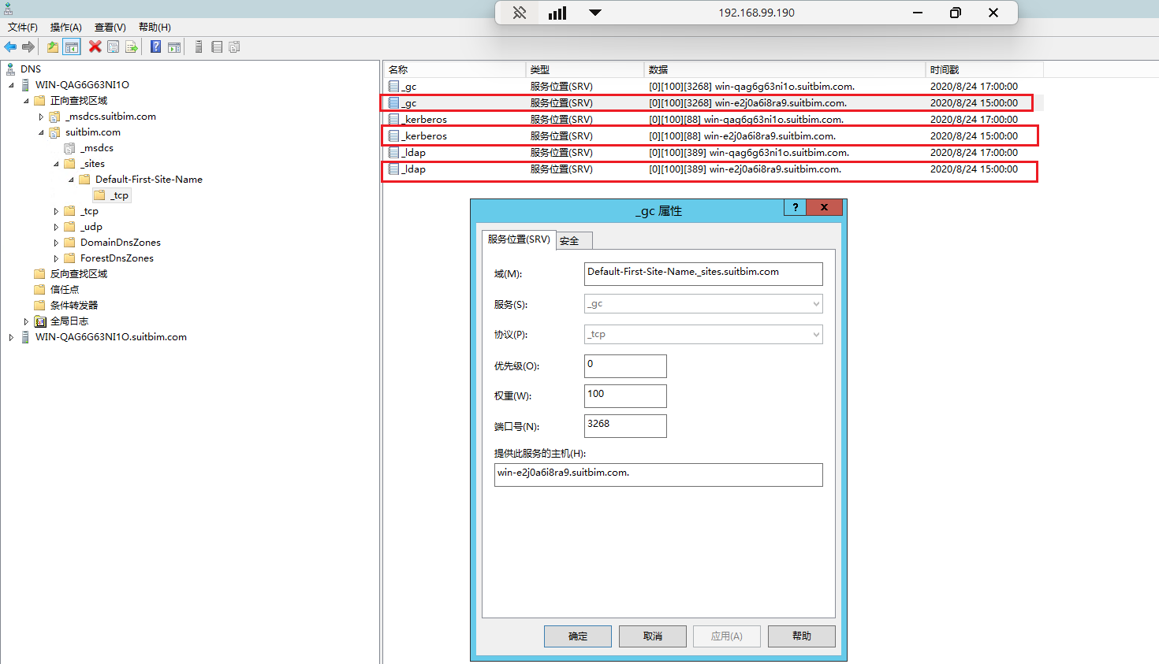Open the 协议(P) dropdown showing _tcp

[702, 335]
